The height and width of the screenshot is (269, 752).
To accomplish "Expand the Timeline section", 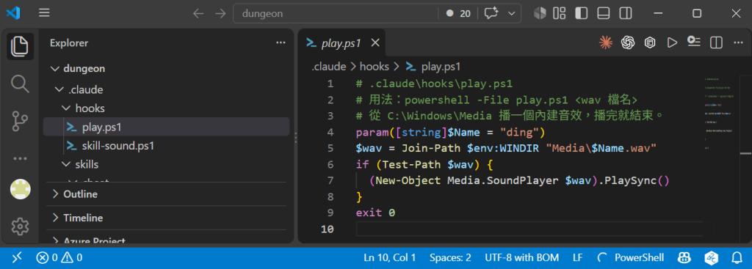I will pos(167,218).
